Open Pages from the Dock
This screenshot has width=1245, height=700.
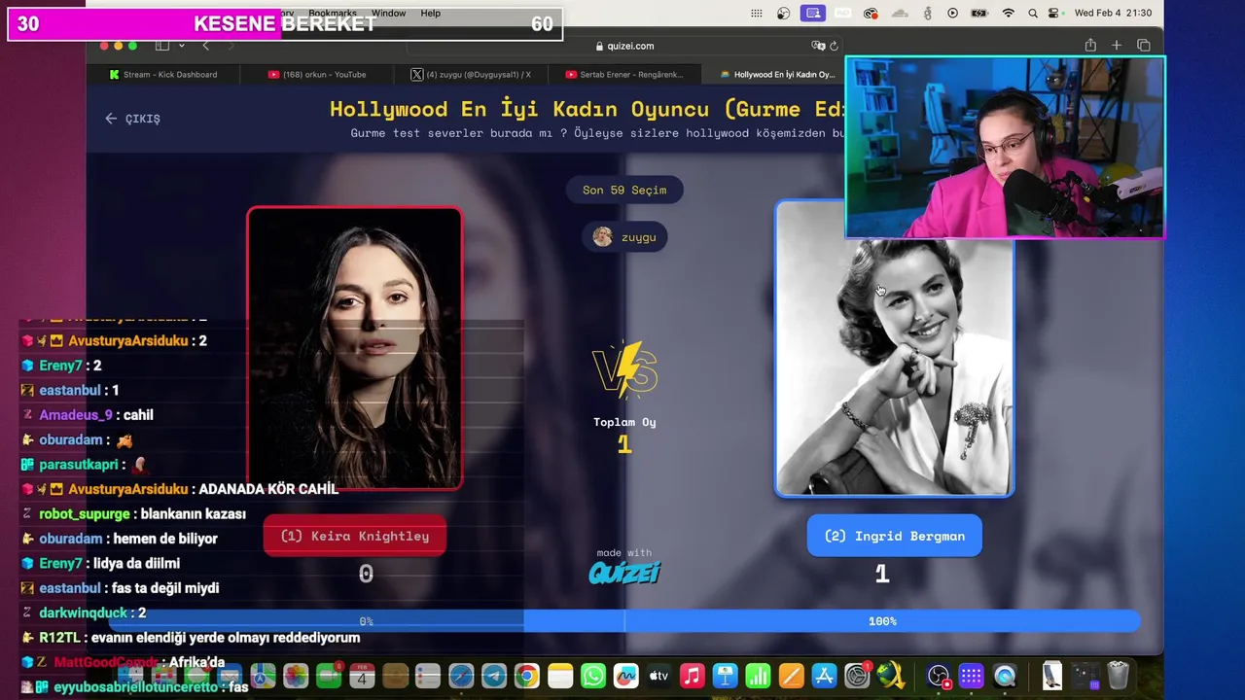point(791,676)
